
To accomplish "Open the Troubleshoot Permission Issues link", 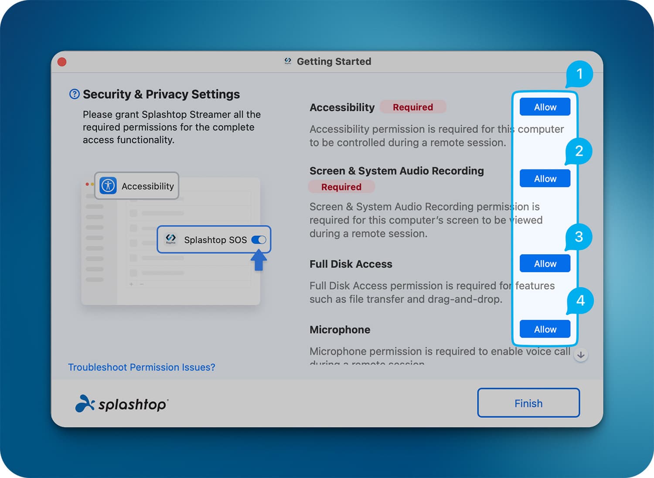I will pos(142,367).
